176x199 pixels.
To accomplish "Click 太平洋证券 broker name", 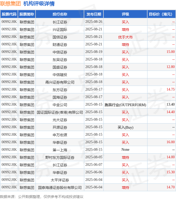I will tap(60, 180).
